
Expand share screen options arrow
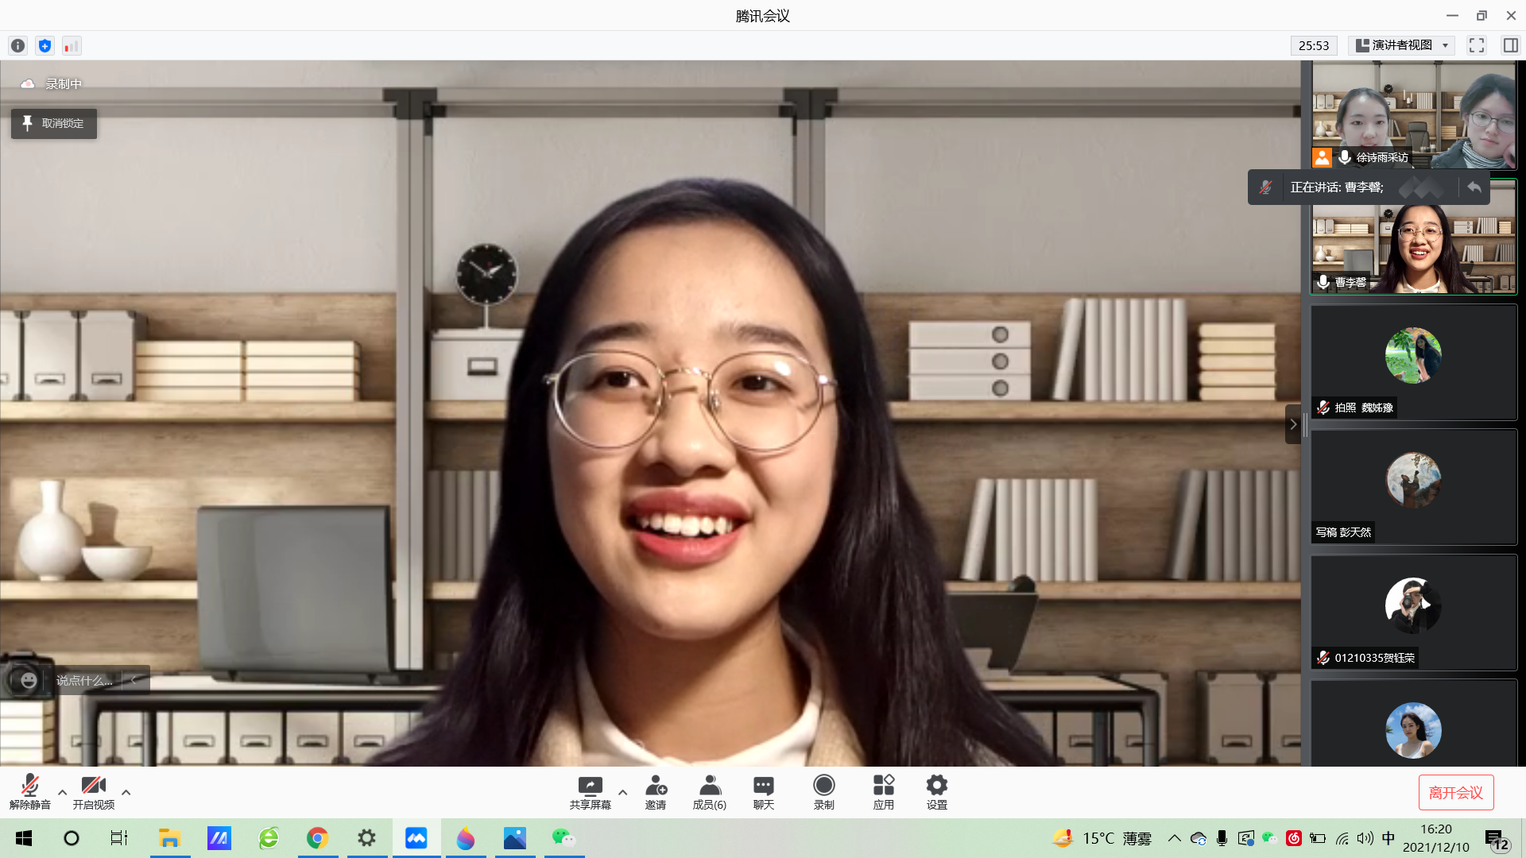pyautogui.click(x=622, y=792)
